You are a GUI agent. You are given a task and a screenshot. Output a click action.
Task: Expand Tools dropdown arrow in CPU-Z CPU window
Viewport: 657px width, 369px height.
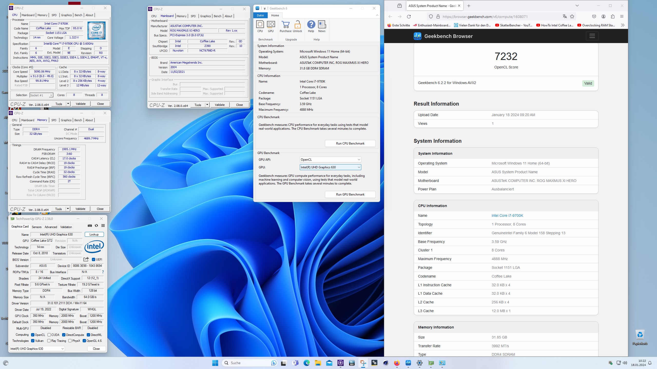point(68,104)
